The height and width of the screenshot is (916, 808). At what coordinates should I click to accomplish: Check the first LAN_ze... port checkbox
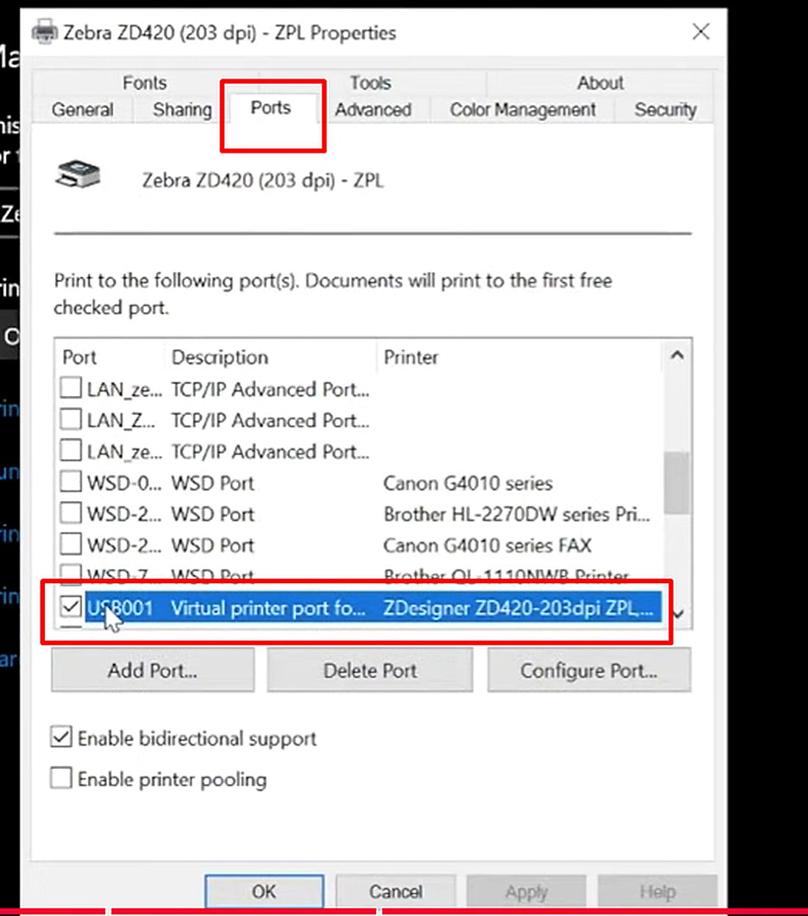click(71, 387)
